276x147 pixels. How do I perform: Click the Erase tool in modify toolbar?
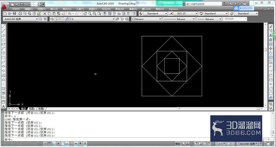271,26
